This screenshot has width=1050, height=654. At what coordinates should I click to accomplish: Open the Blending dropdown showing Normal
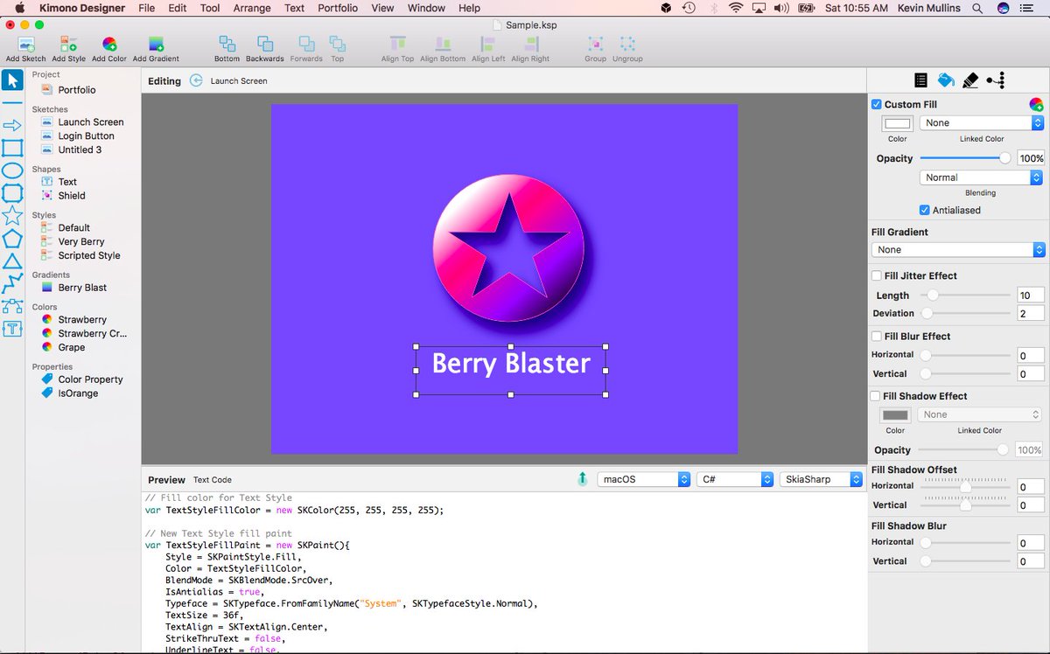click(x=980, y=177)
